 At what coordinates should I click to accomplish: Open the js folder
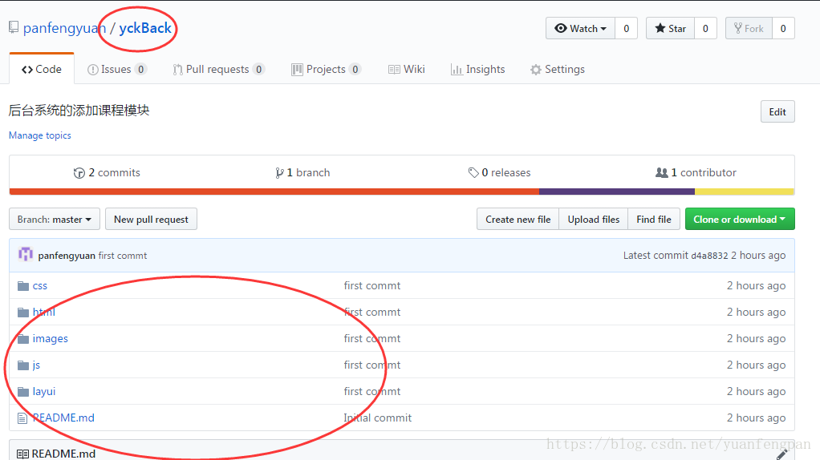(36, 365)
